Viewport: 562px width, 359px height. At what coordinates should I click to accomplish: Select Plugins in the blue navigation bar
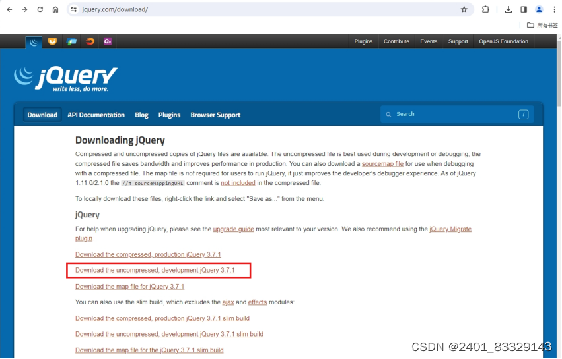pyautogui.click(x=169, y=115)
